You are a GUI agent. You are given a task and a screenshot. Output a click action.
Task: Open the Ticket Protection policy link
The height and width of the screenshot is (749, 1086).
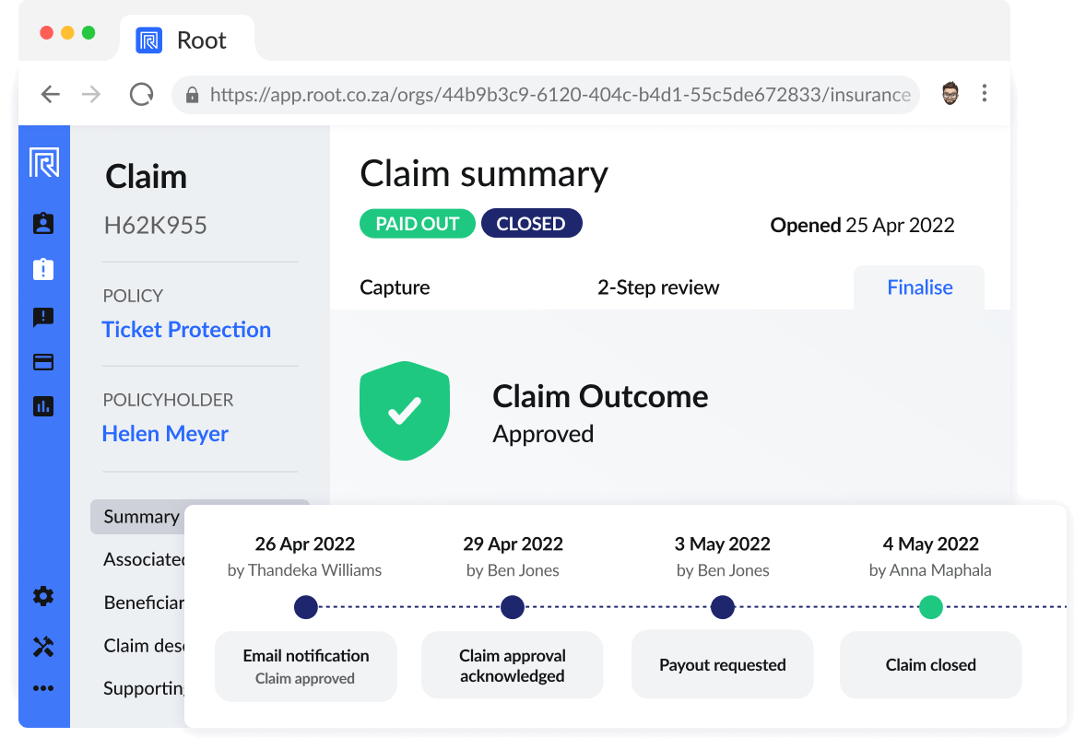point(186,329)
